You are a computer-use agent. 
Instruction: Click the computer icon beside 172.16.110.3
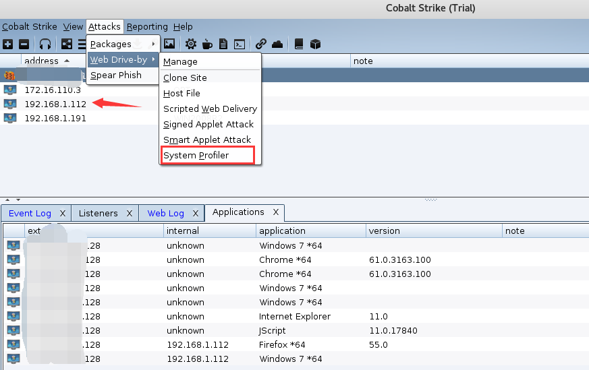[10, 90]
